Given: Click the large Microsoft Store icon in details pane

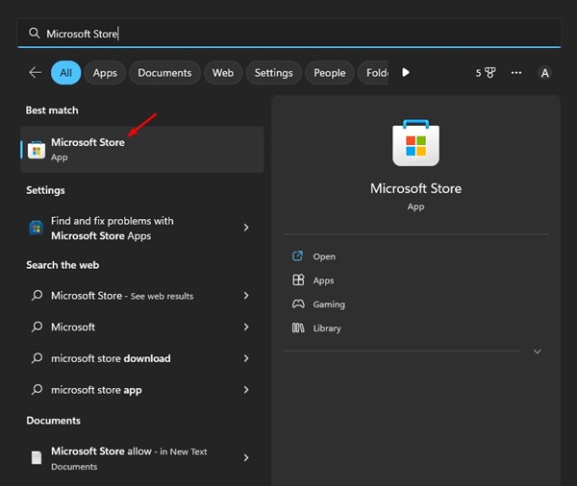Looking at the screenshot, I should (415, 144).
